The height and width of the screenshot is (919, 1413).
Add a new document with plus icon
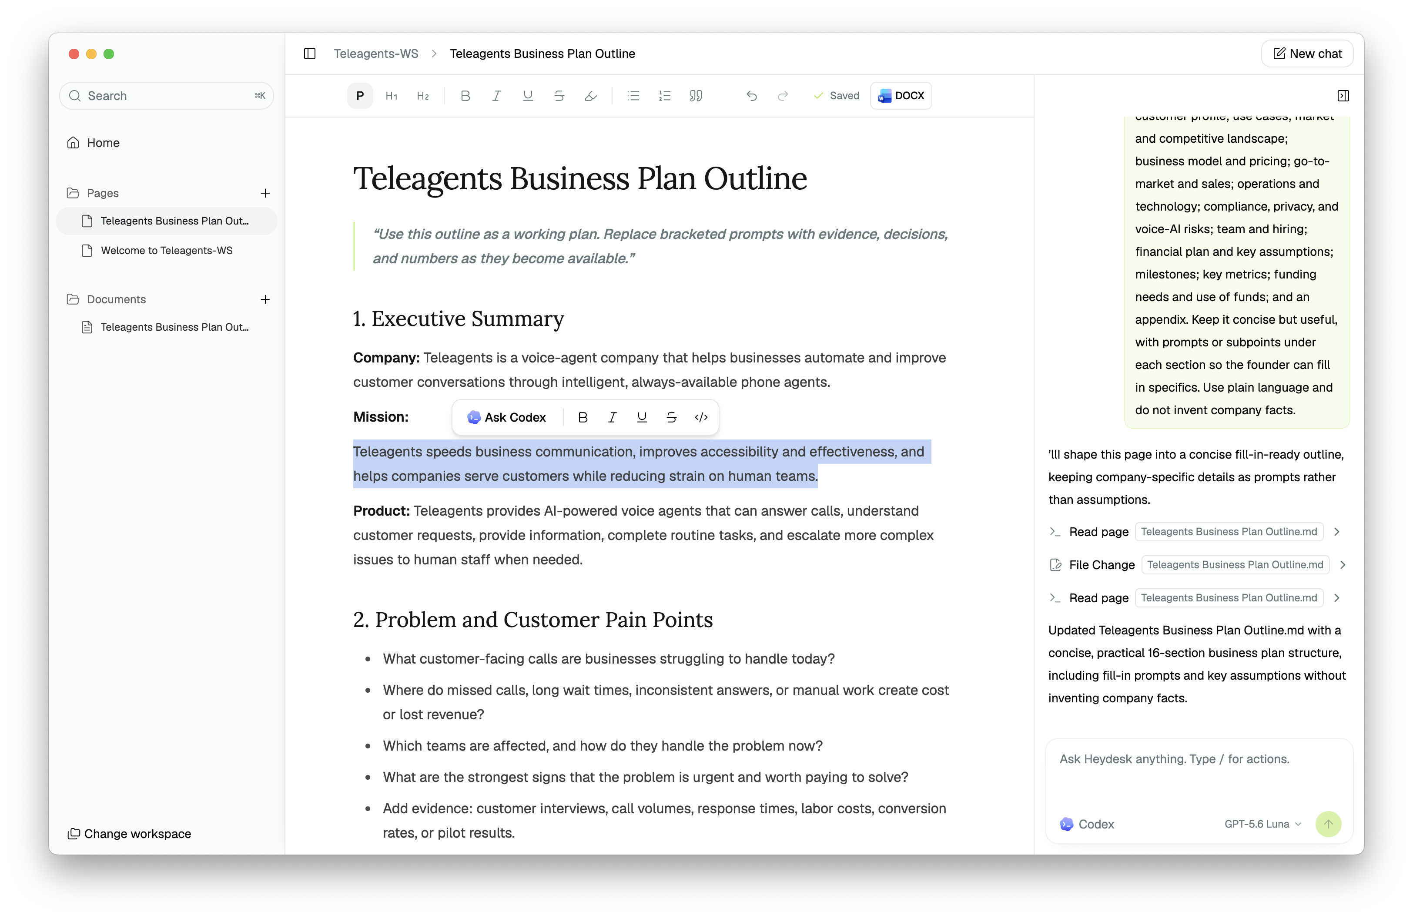tap(265, 299)
